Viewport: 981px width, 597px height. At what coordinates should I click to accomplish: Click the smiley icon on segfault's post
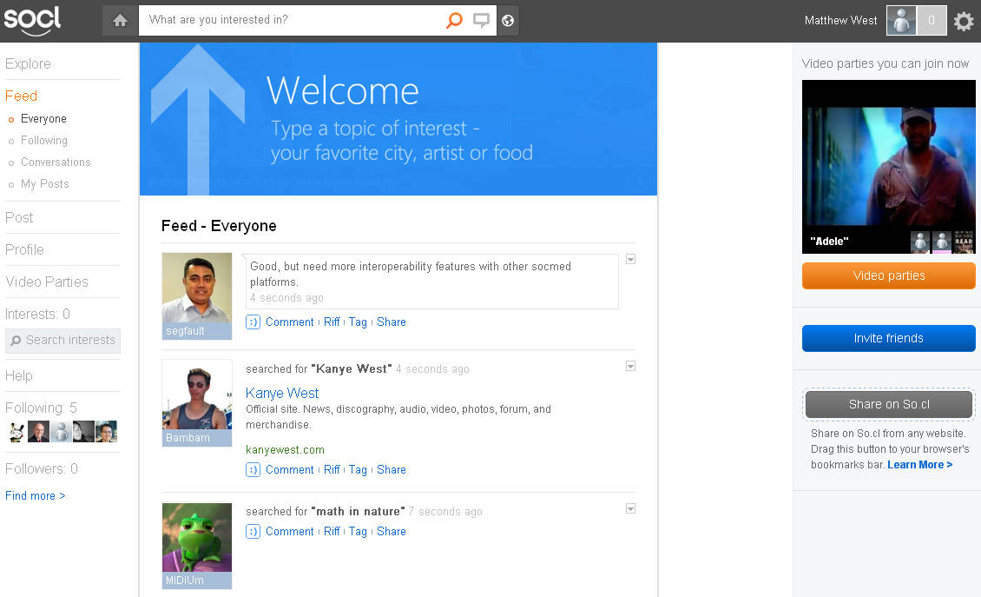coord(253,322)
